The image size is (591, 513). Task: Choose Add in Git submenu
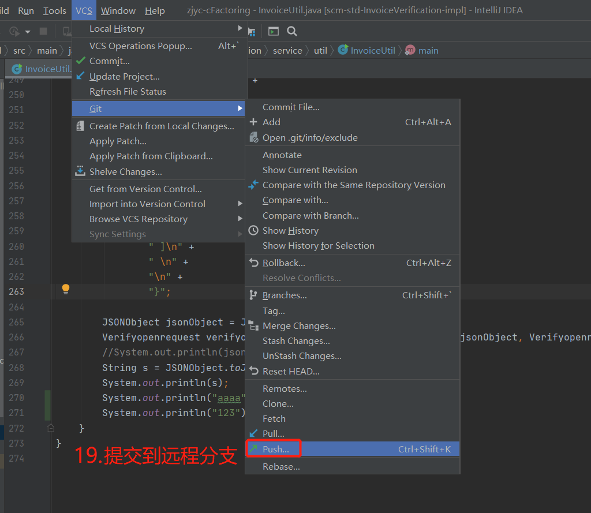(x=353, y=122)
